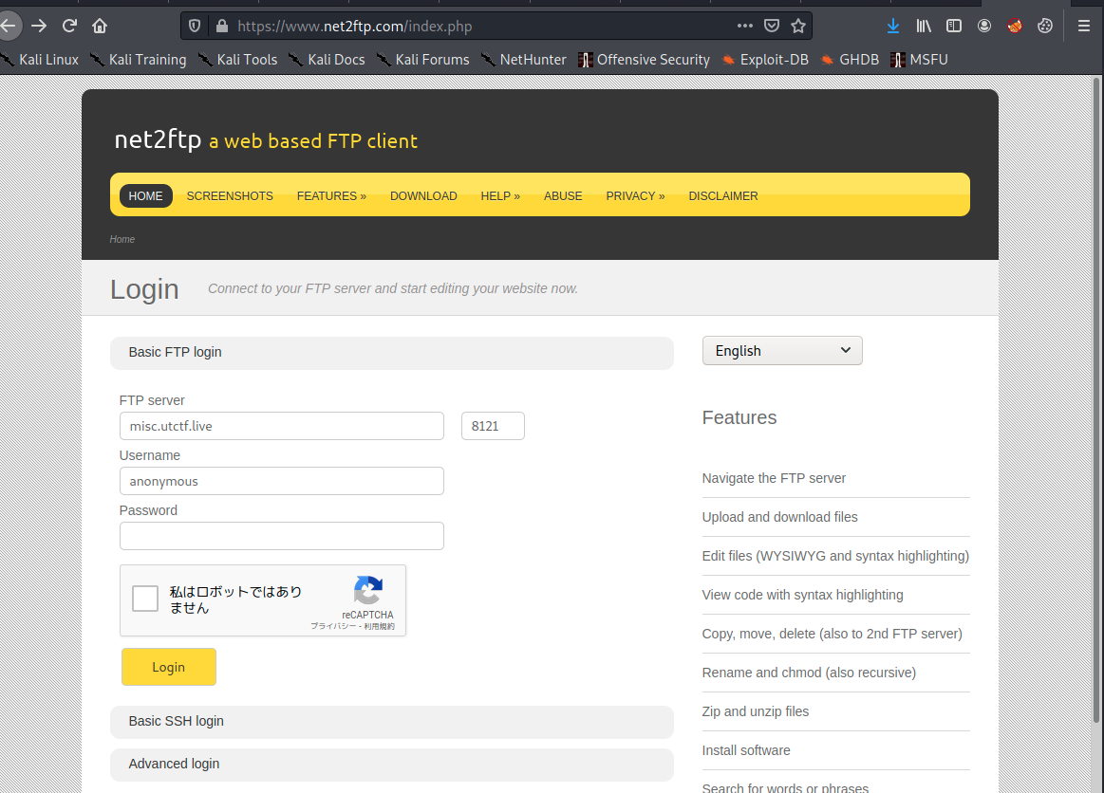Reload the net2ftp page
The width and height of the screenshot is (1104, 793).
click(x=69, y=26)
